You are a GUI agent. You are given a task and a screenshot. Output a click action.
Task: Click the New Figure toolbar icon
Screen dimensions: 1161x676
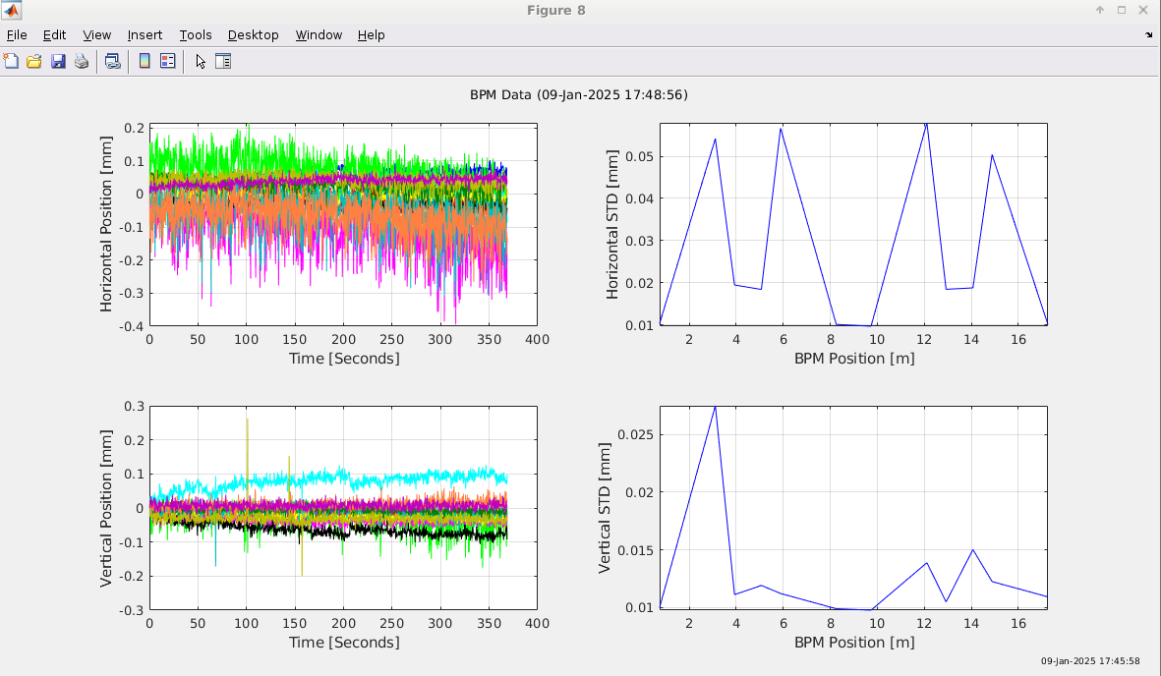12,61
